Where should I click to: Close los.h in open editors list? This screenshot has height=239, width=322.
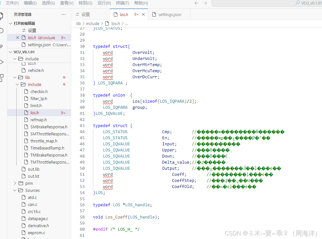(17, 38)
